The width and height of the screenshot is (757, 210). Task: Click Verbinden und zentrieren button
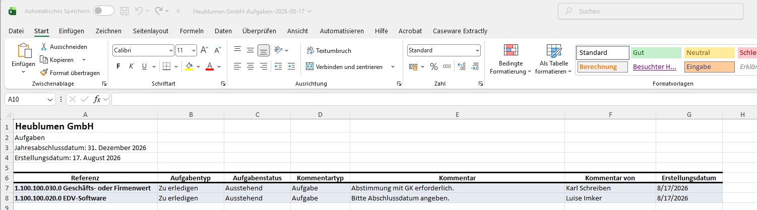(x=345, y=66)
